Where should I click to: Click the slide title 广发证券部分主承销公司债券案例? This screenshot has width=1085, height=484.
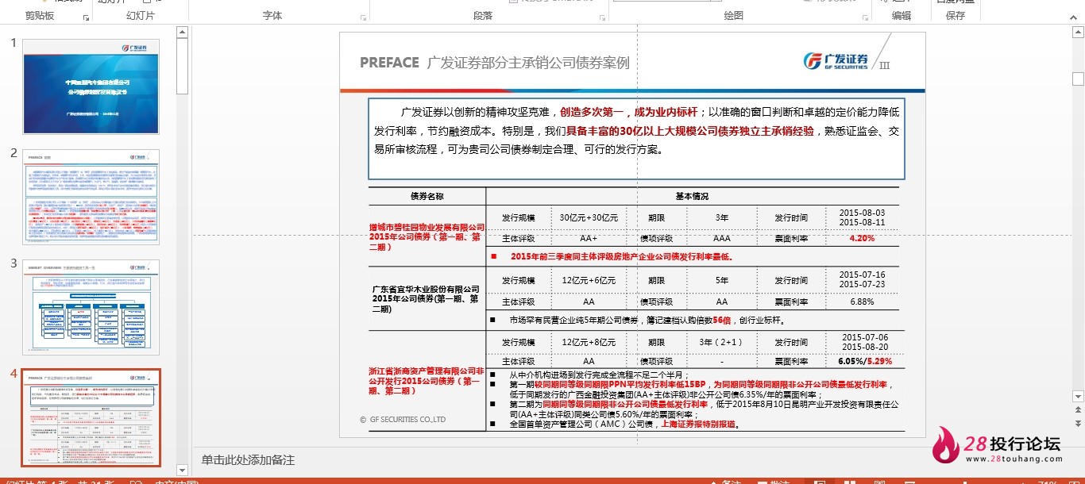click(528, 63)
